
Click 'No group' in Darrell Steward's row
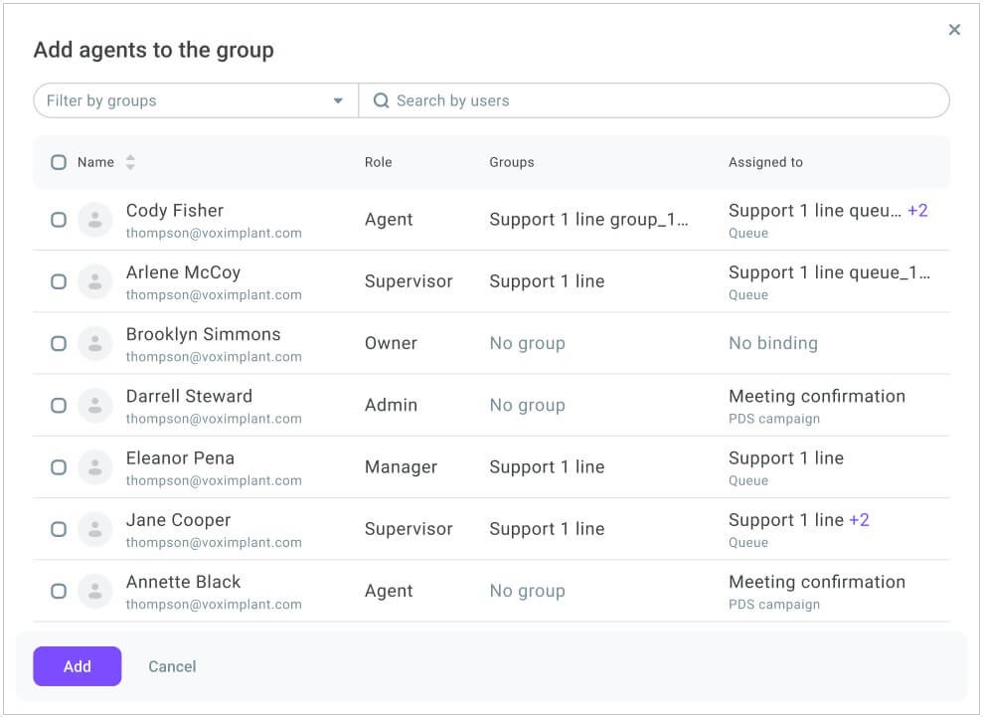pyautogui.click(x=527, y=405)
